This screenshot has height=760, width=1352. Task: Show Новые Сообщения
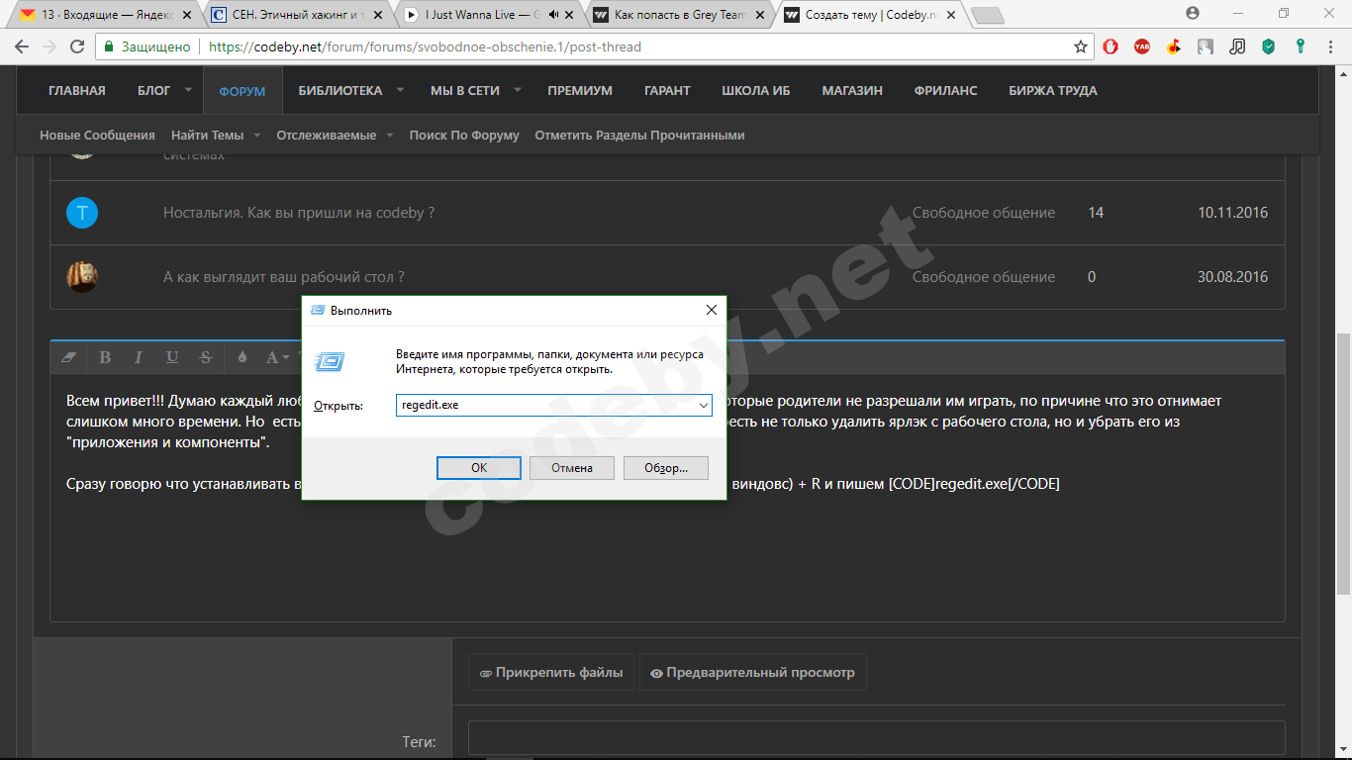[x=97, y=136]
